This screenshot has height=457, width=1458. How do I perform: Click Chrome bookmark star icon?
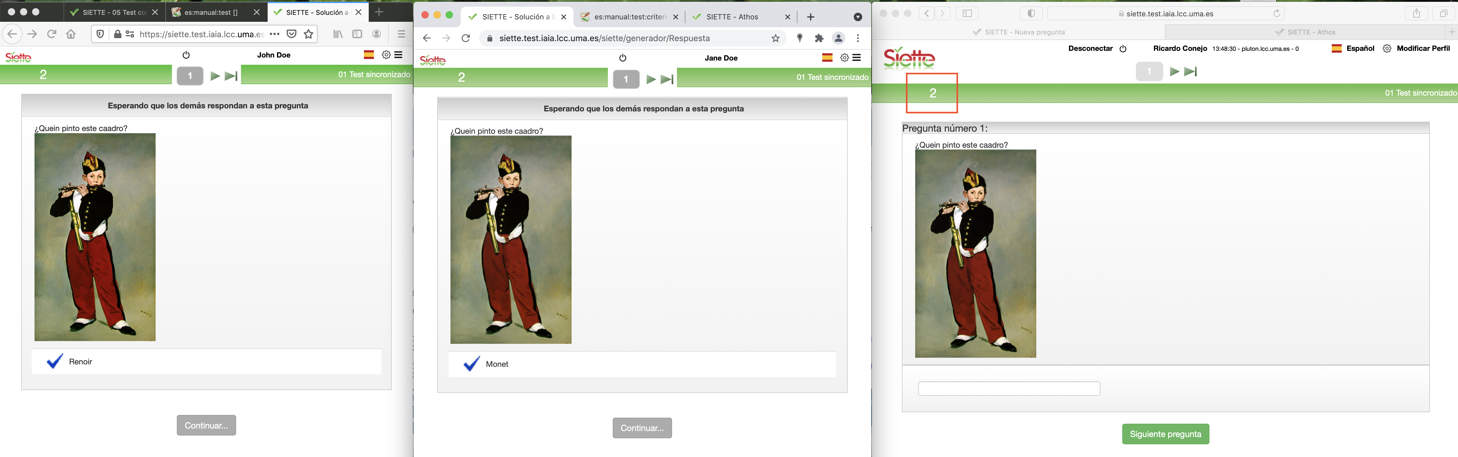775,38
